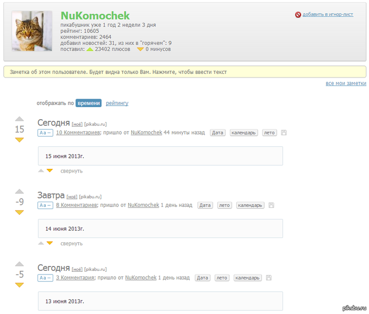The height and width of the screenshot is (314, 369).
Task: Open the Завтра post title
Action: [x=51, y=195]
